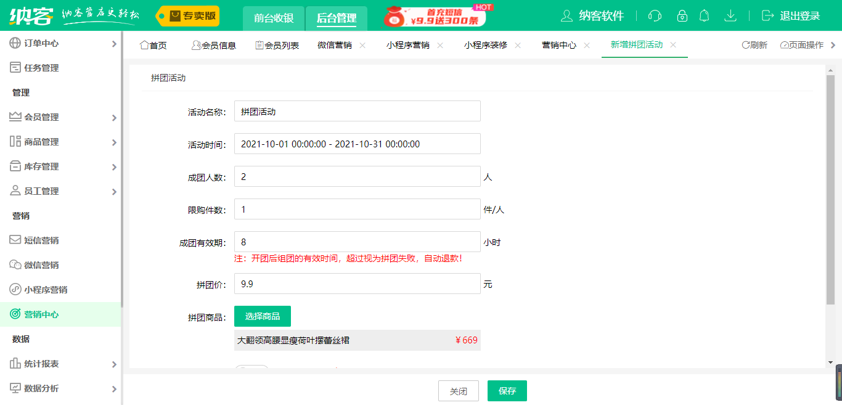The image size is (842, 405).
Task: Close the 微信营销 tab
Action: [x=362, y=45]
